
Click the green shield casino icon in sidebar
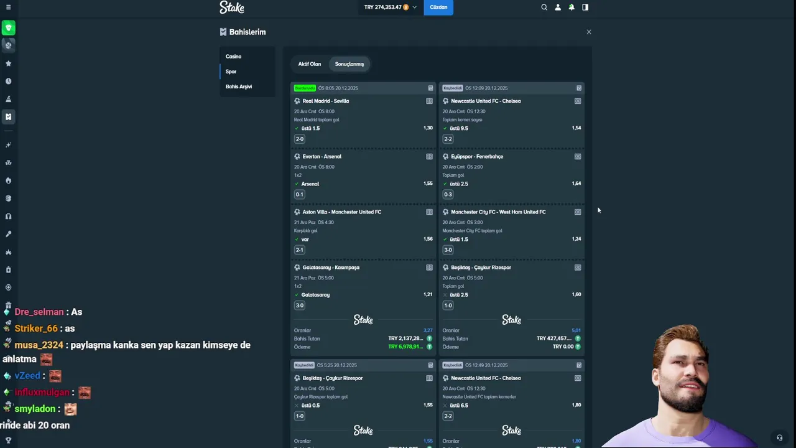pyautogui.click(x=8, y=28)
